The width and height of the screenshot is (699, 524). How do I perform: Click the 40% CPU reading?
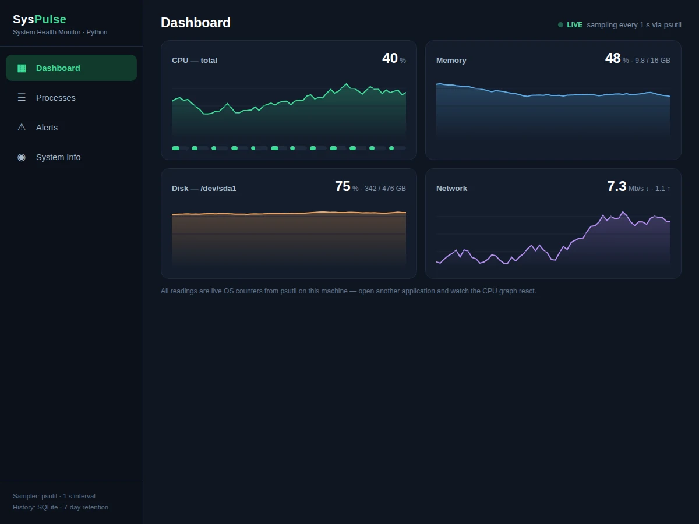point(394,59)
